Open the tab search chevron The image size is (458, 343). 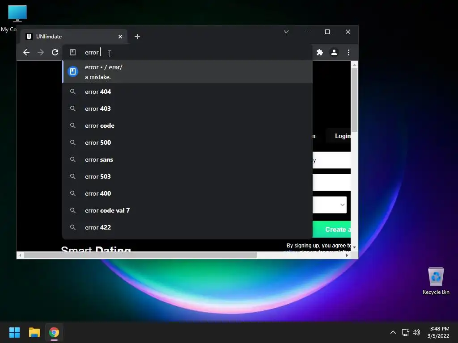[286, 32]
